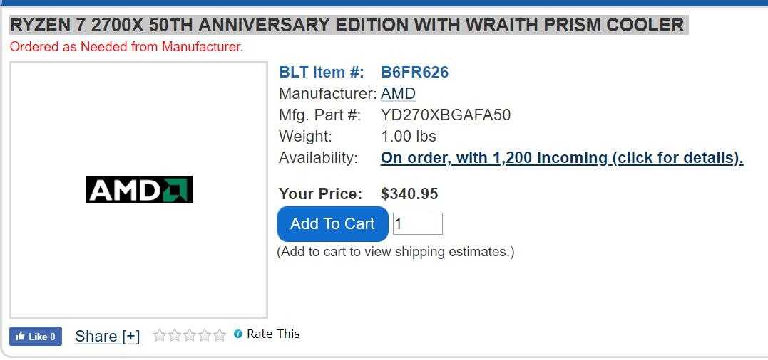
Task: Click the Rate This label
Action: coord(273,334)
